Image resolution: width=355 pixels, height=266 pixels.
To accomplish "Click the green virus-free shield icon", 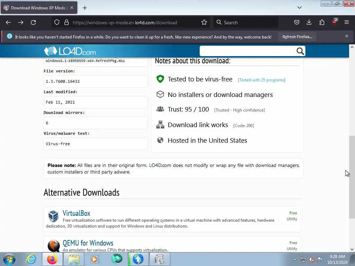I will 160,79.
